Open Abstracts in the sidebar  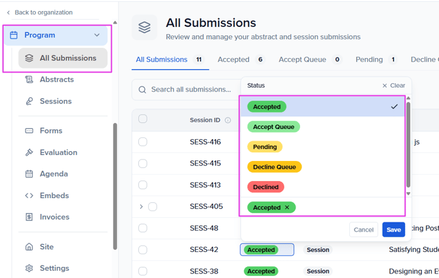[56, 80]
